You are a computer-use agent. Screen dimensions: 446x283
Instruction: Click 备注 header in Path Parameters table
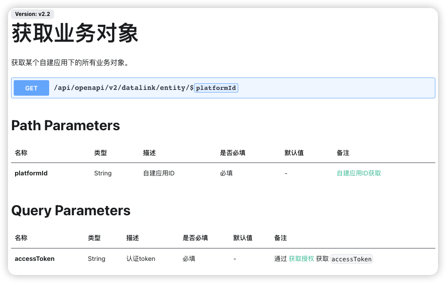pos(343,153)
